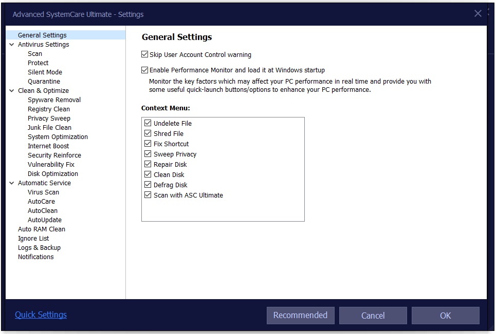This screenshot has height=334, width=496.
Task: Collapse the Automatic Service tree section
Action: 12,183
